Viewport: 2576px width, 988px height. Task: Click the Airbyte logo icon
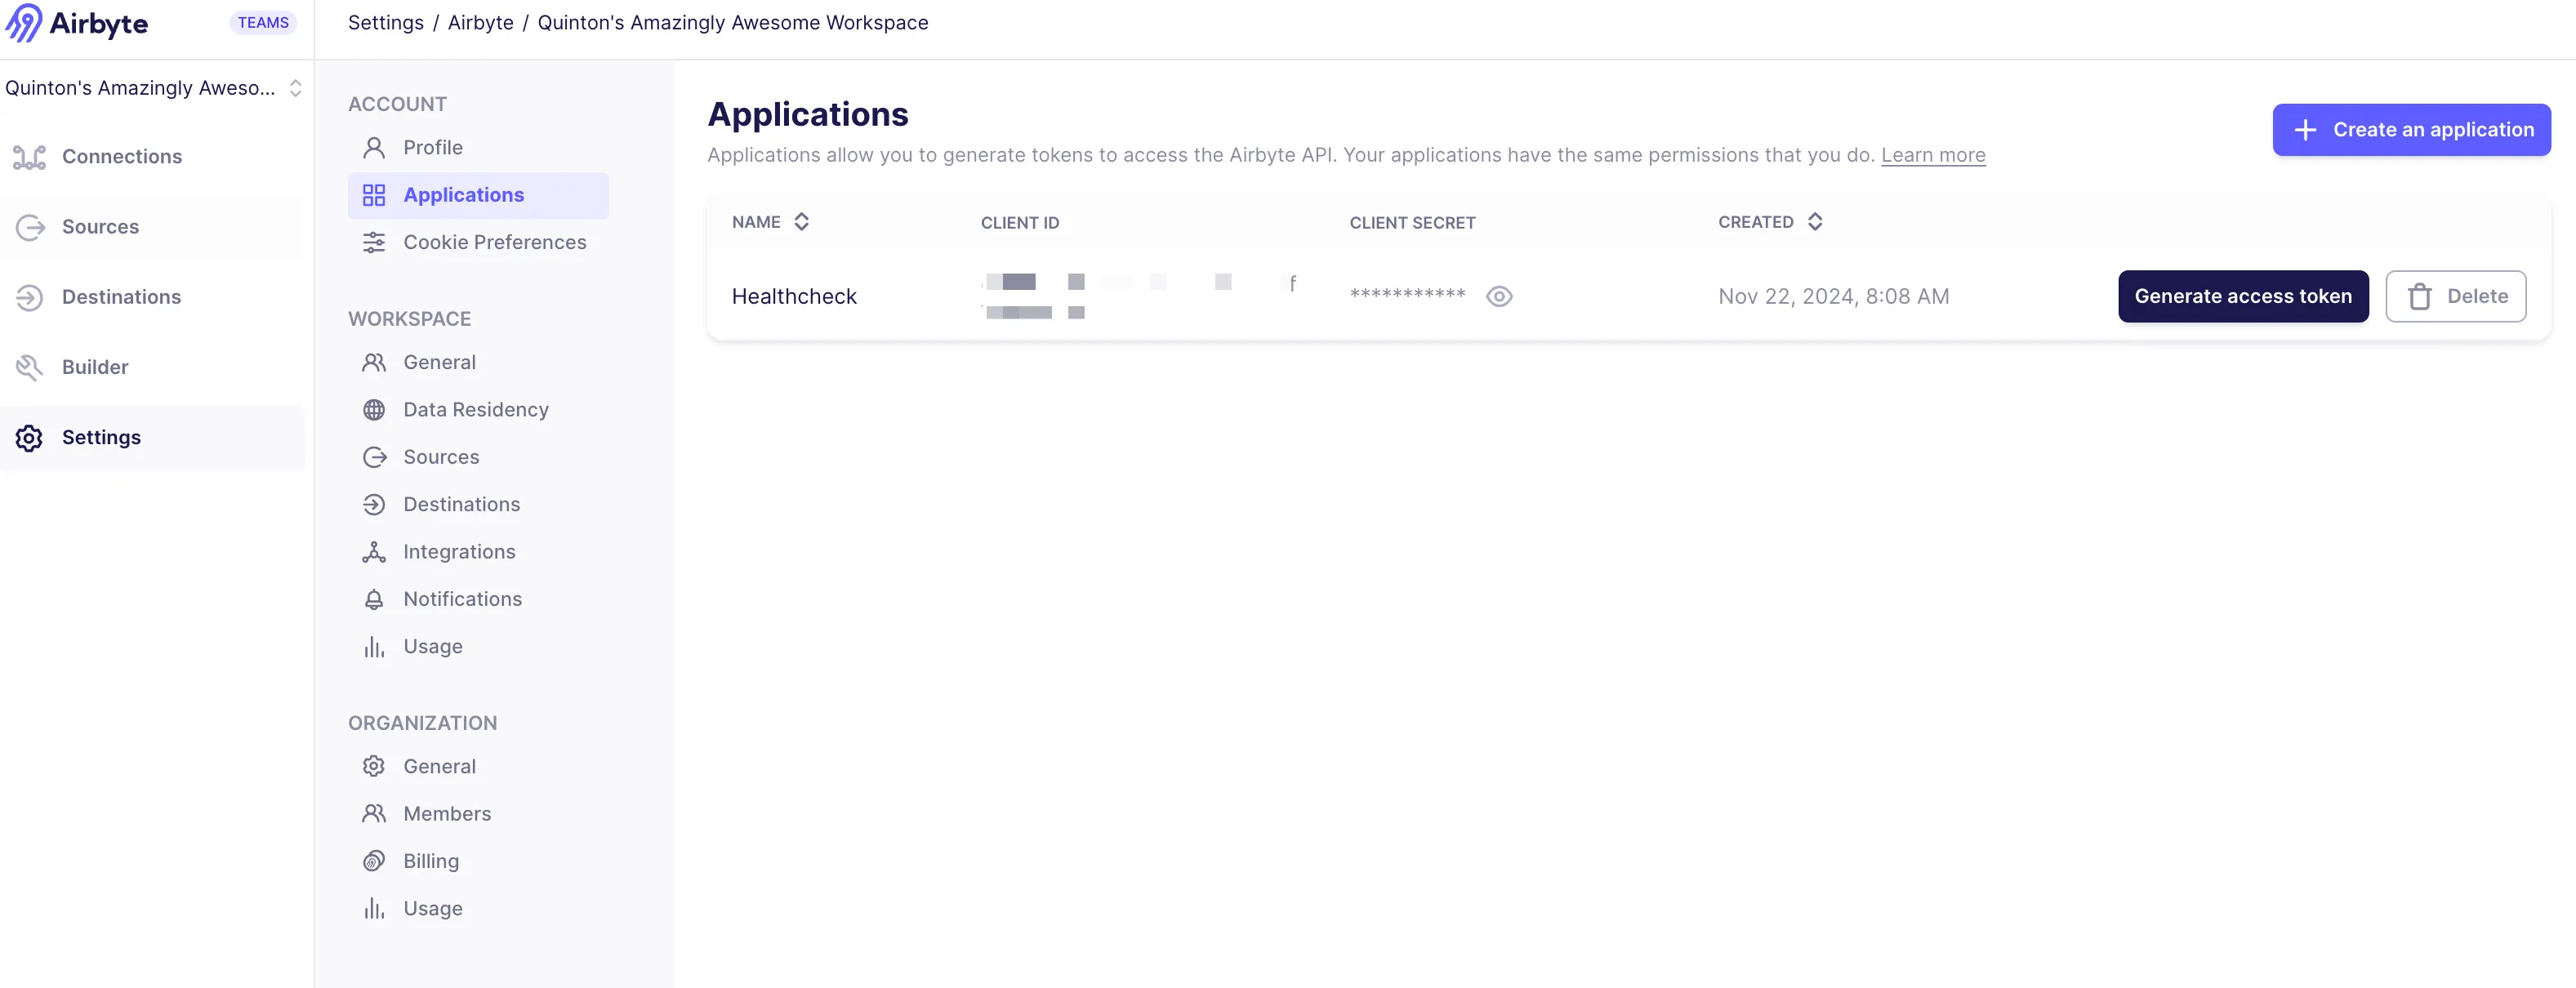24,23
